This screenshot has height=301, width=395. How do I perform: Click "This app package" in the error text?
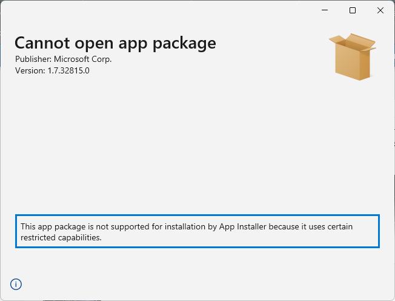(50, 226)
